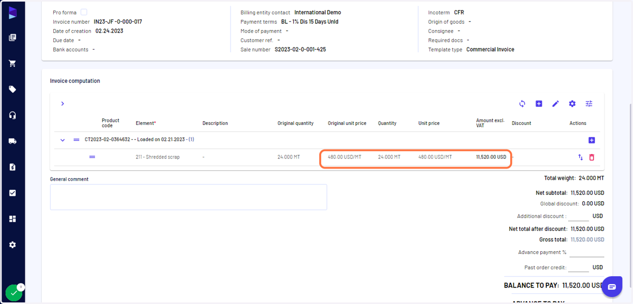Open the shopping cart purchases sidebar icon
Viewport: 633px width, 304px height.
click(13, 63)
